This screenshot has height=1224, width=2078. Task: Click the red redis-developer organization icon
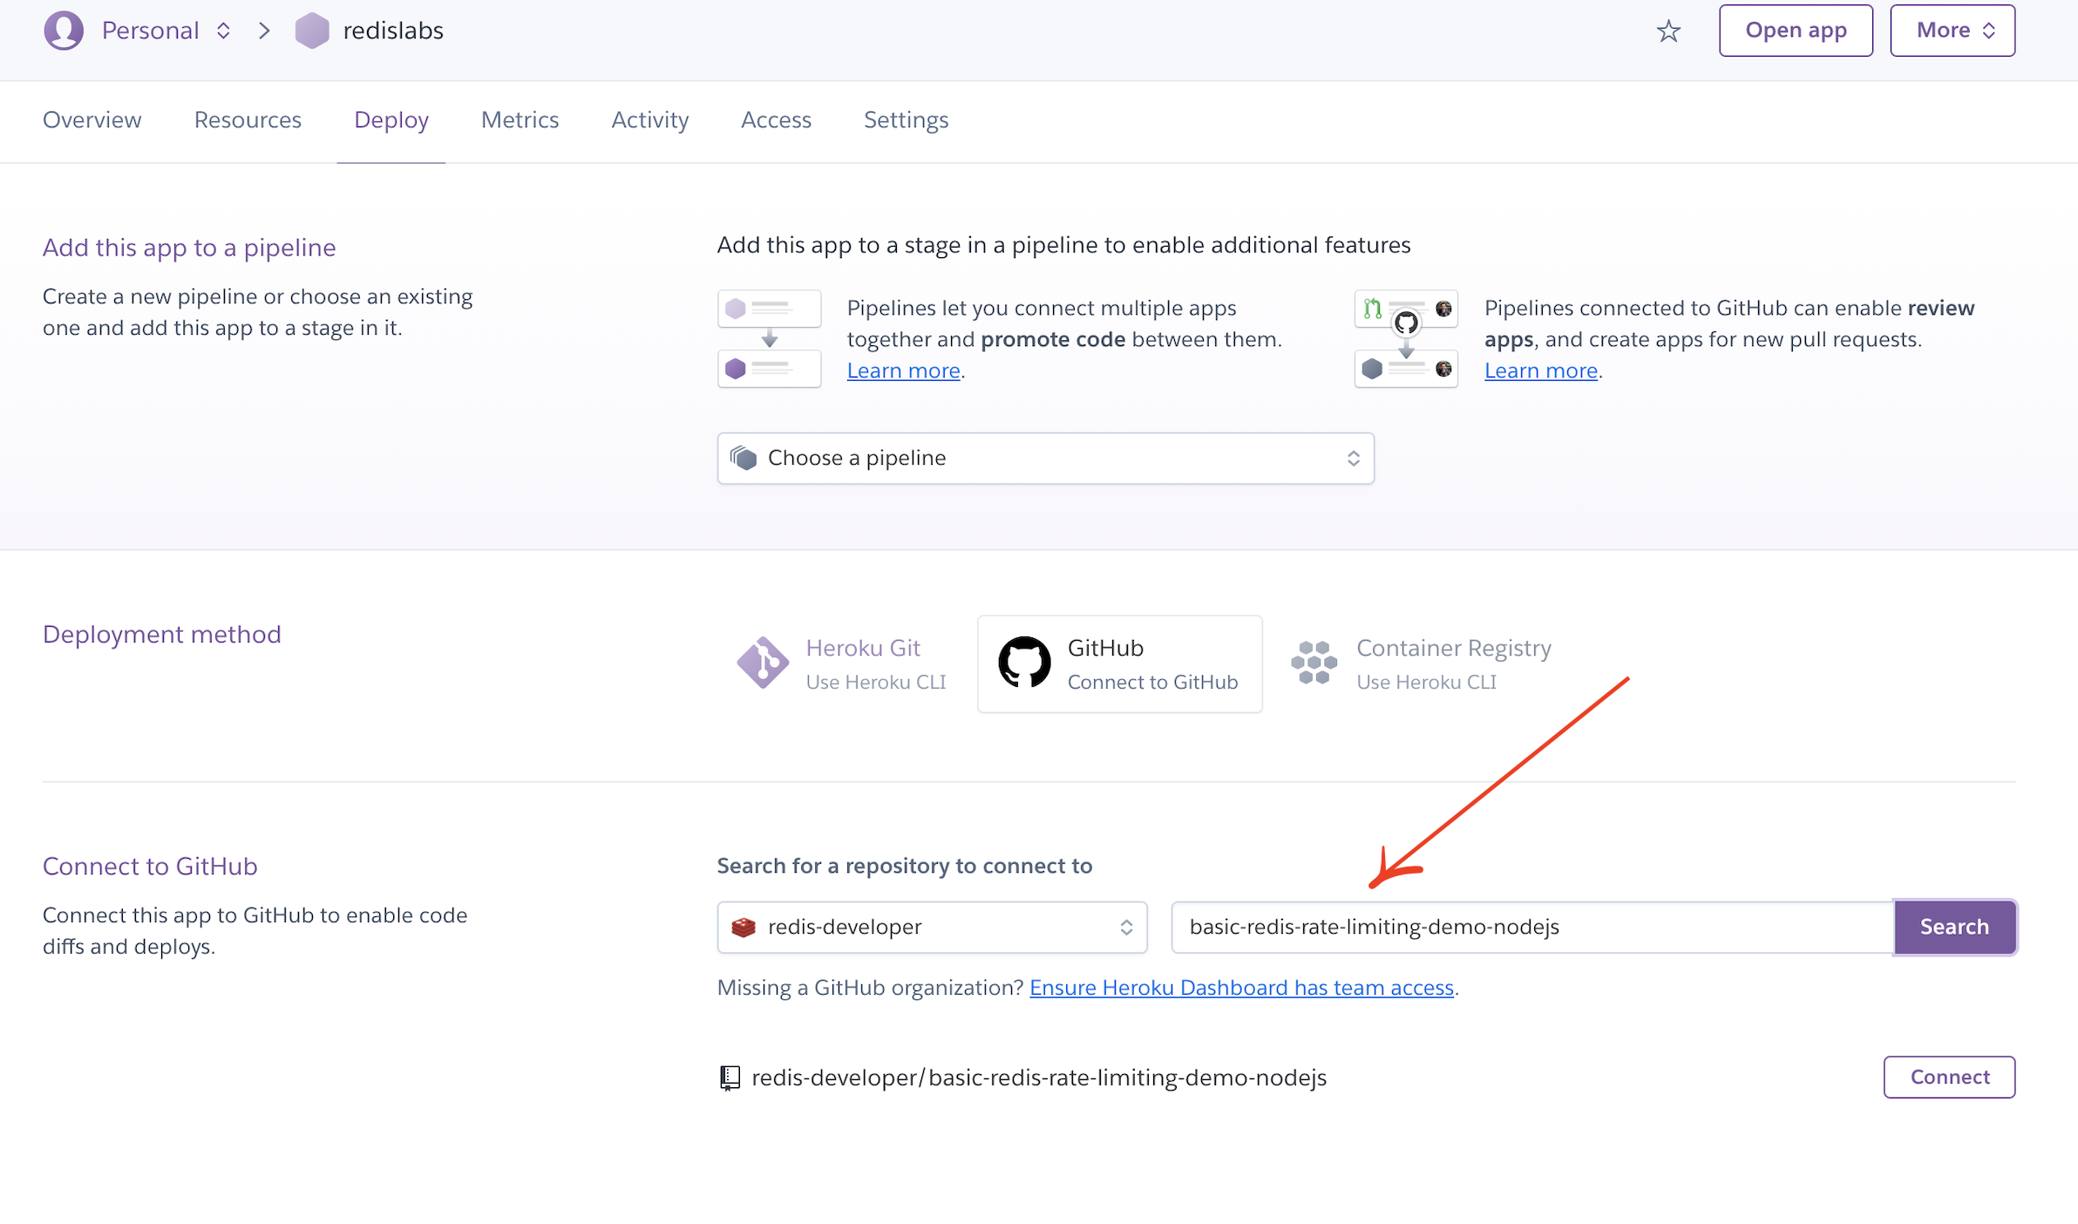point(744,927)
